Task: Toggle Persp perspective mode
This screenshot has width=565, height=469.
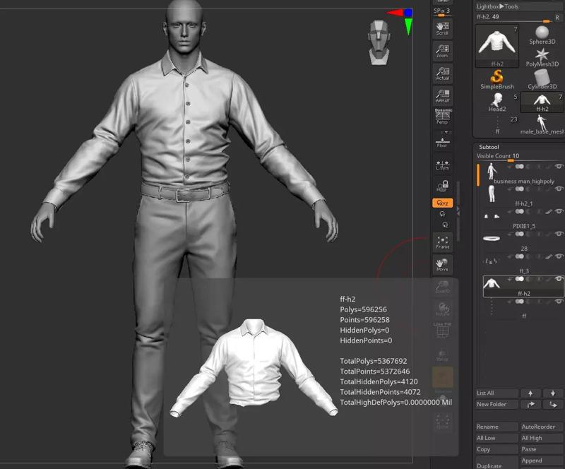Action: (441, 117)
